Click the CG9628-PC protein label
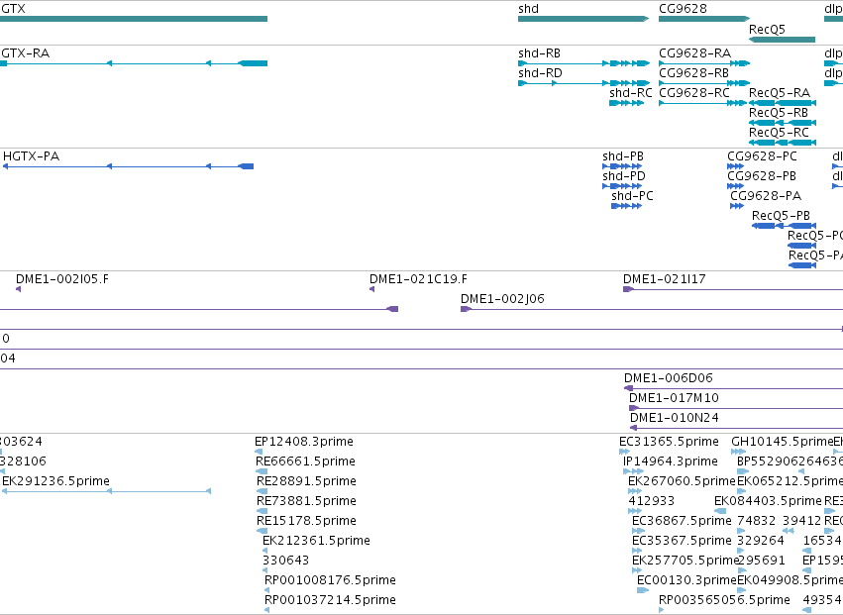This screenshot has height=615, width=843. coord(762,156)
